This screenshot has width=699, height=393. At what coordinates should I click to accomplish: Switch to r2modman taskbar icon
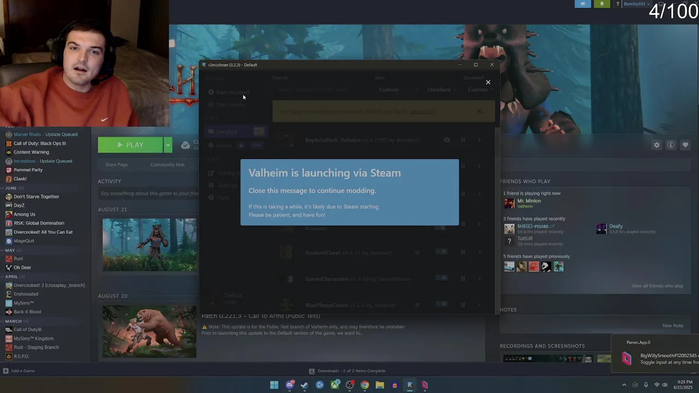pos(410,385)
